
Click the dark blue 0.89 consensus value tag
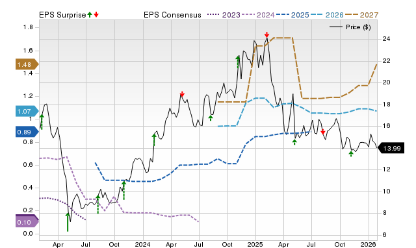pos(27,132)
